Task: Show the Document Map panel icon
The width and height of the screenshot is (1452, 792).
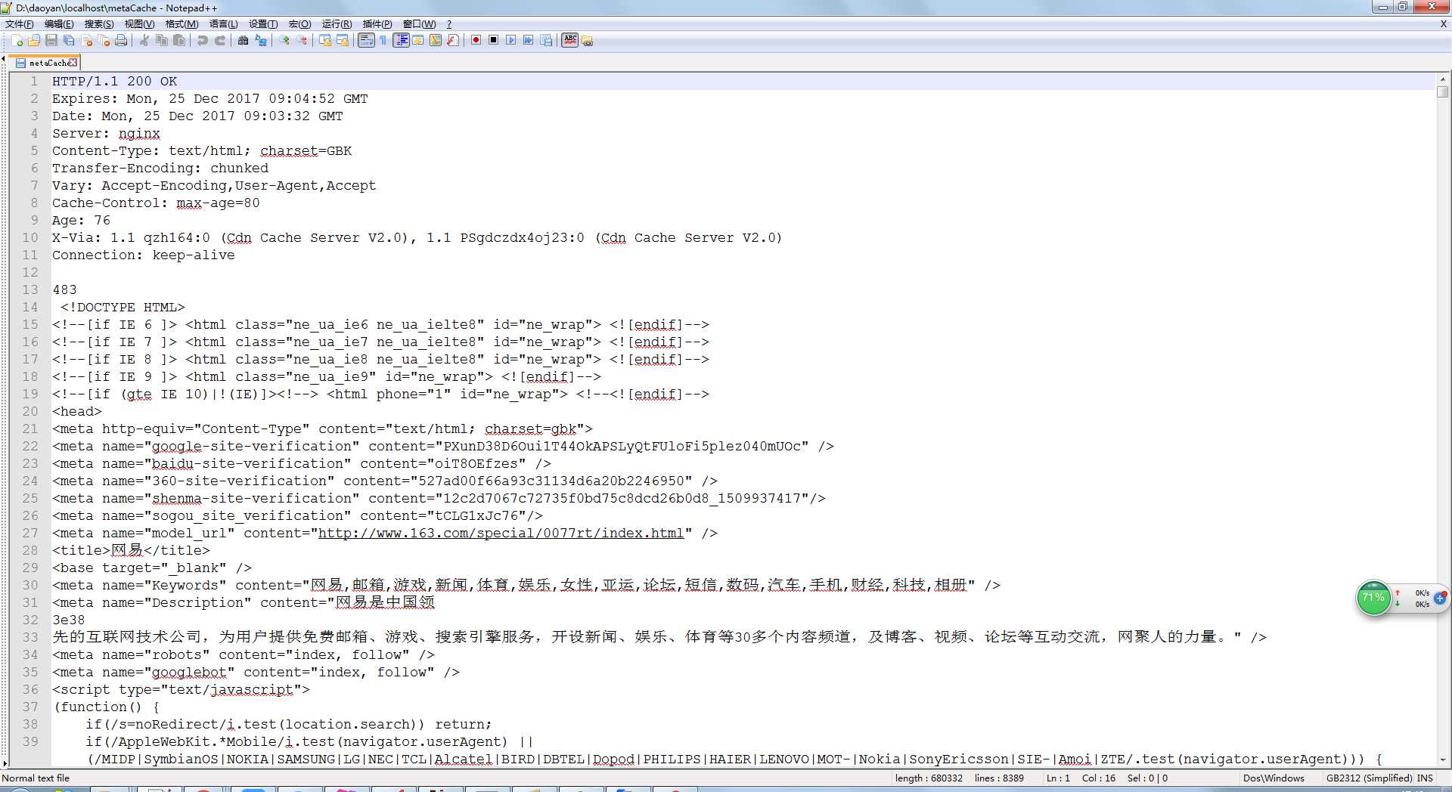Action: (x=435, y=41)
